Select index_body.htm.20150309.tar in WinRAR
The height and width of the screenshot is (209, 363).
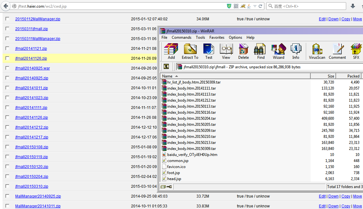(191, 149)
